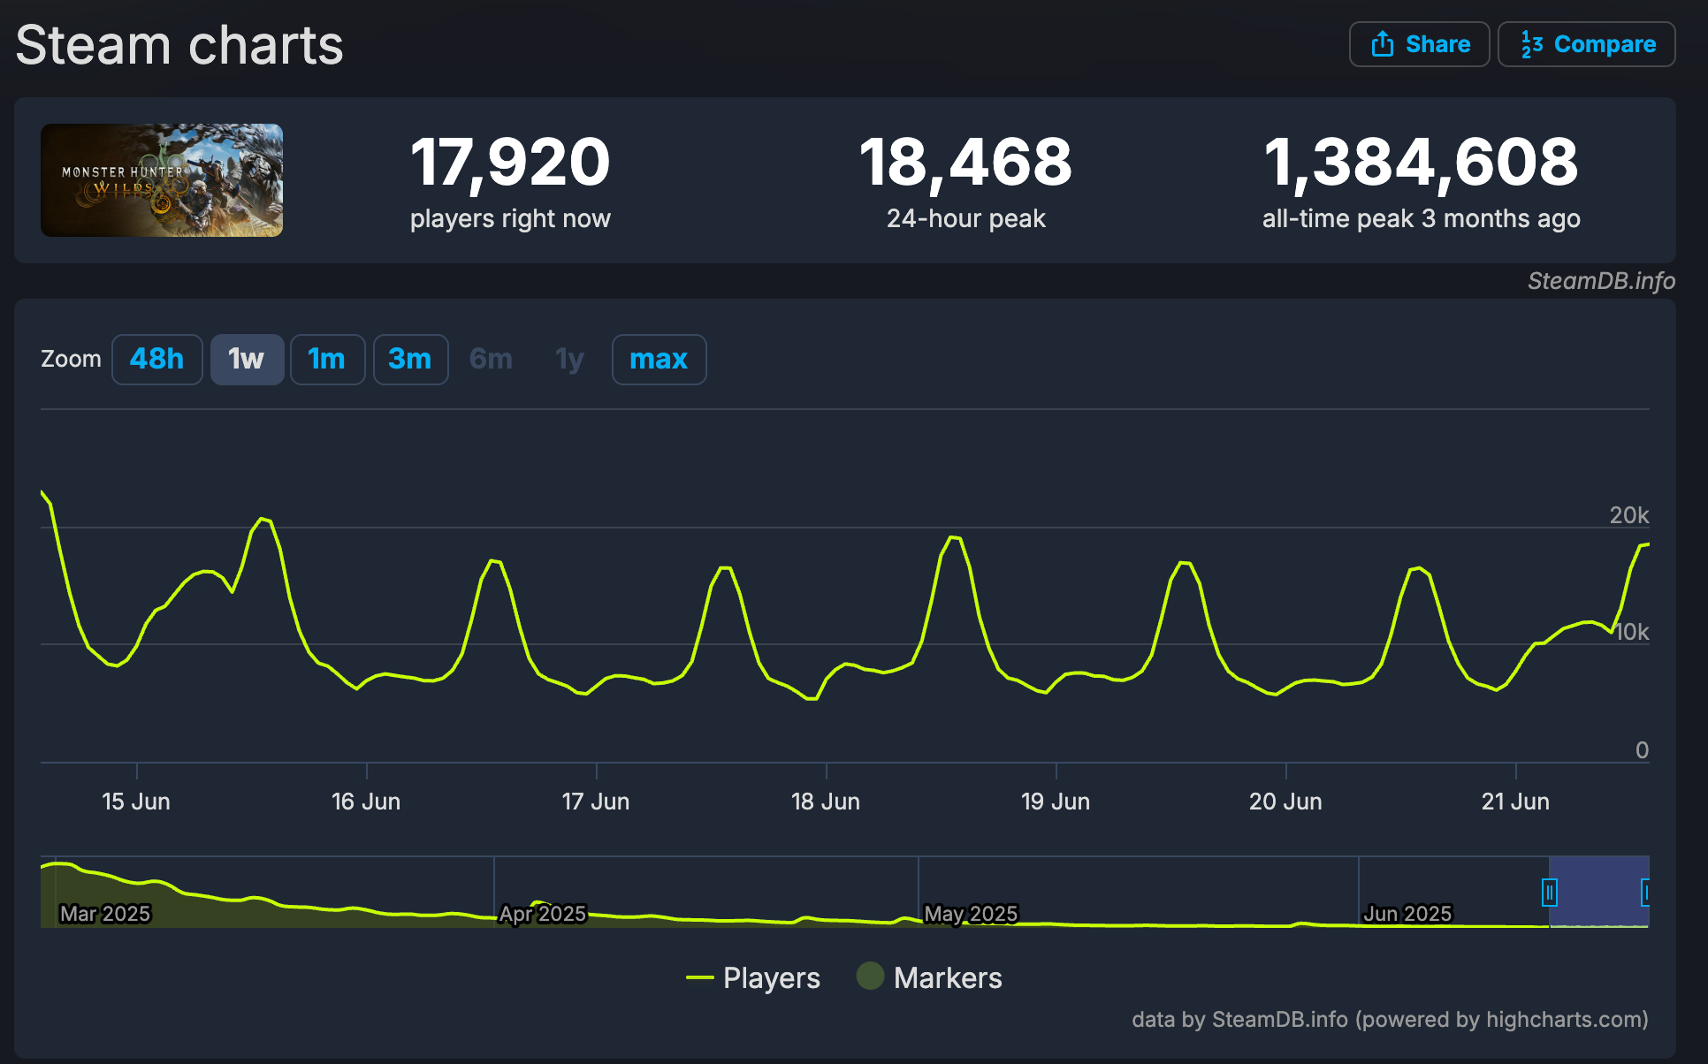Click the 17,920 players right now figure
The image size is (1708, 1064).
pos(510,163)
